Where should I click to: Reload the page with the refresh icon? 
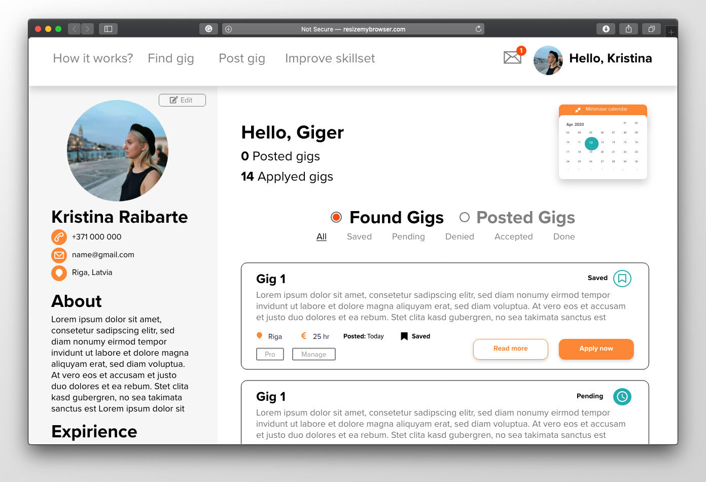point(478,29)
